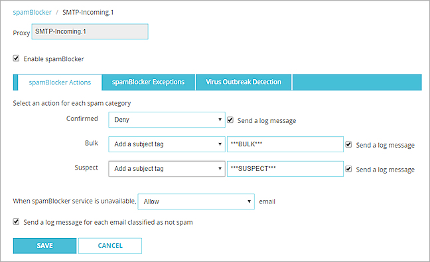Image resolution: width=430 pixels, height=262 pixels.
Task: Switch to the spamBlocker Exceptions tab
Action: (148, 82)
